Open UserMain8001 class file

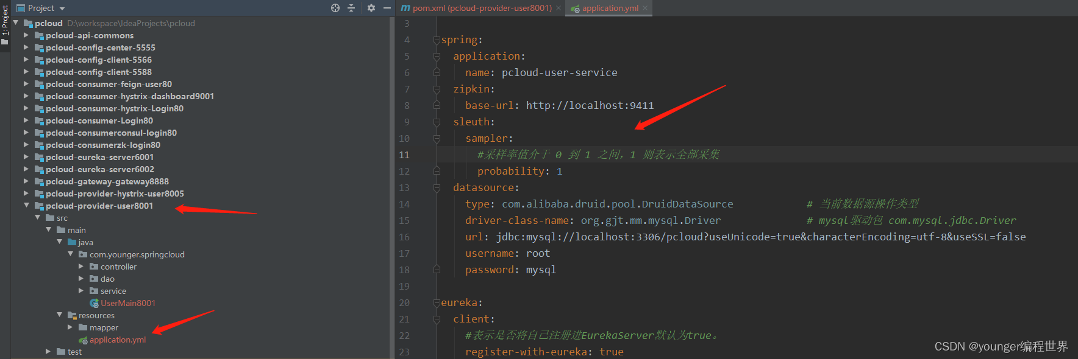point(128,303)
